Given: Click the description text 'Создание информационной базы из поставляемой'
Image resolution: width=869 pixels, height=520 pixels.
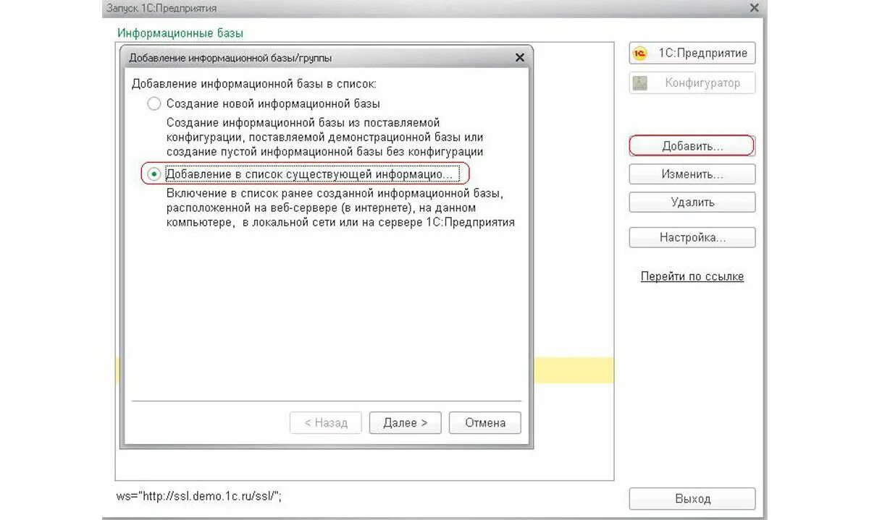Looking at the screenshot, I should click(303, 123).
